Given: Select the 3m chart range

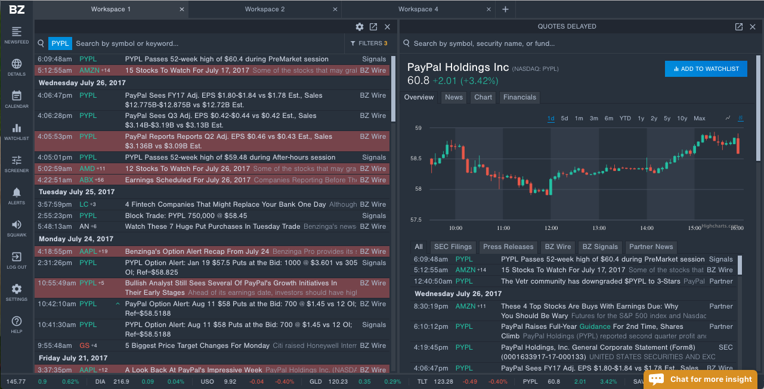Looking at the screenshot, I should [594, 119].
